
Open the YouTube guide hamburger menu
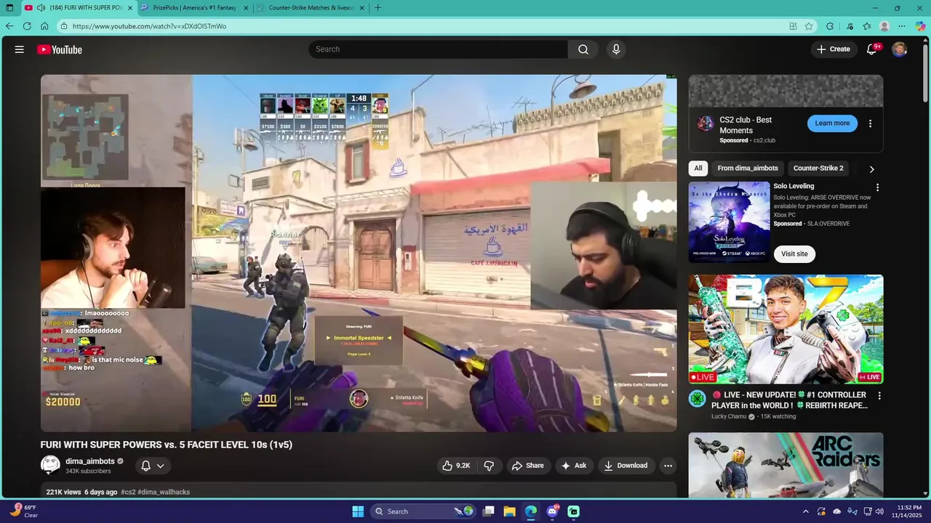click(20, 49)
